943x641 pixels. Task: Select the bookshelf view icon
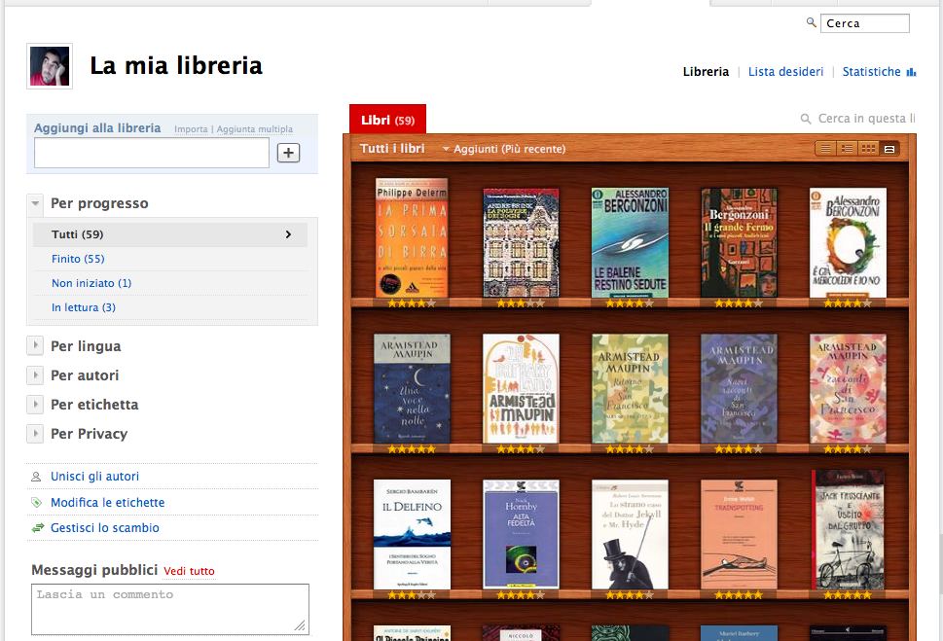(889, 149)
